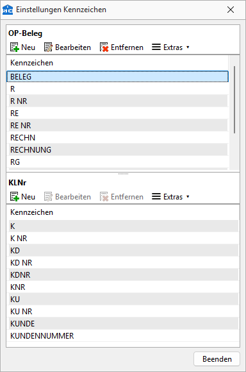Expand the KLNr Extras dropdown arrow
This screenshot has width=246, height=372.
188,197
